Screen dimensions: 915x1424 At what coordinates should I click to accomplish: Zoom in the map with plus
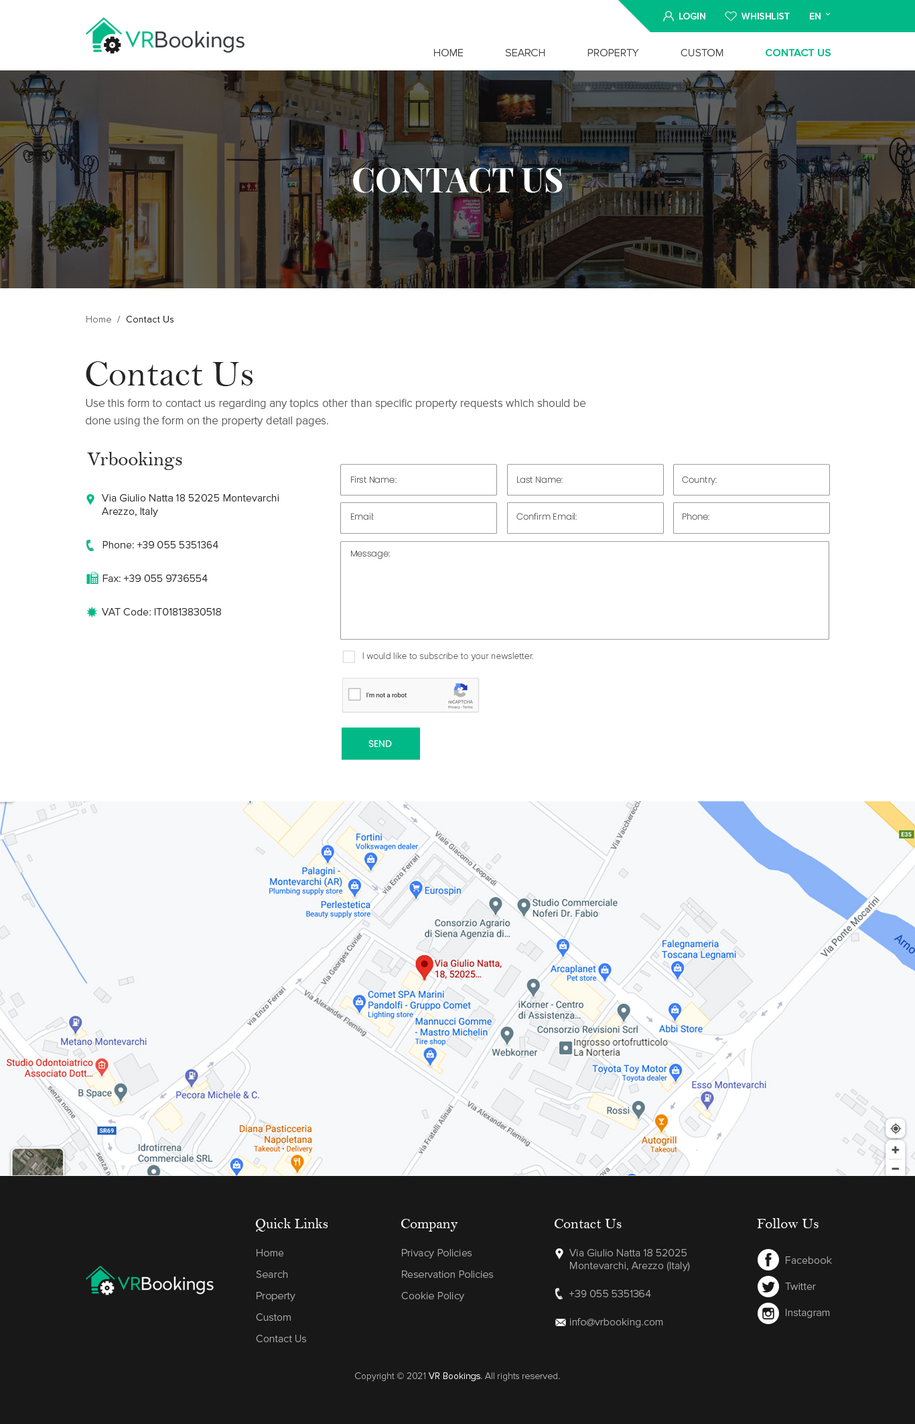896,1150
